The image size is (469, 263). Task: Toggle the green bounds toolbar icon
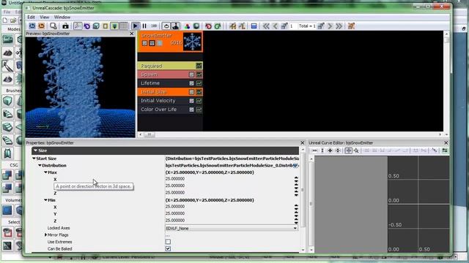pos(114,26)
